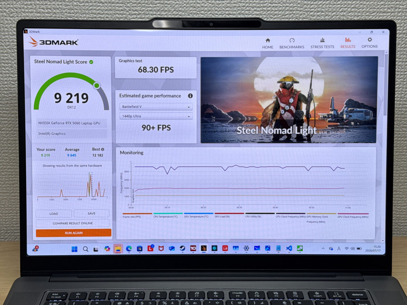Open the Battlefield V game dropdown

[x=156, y=106]
